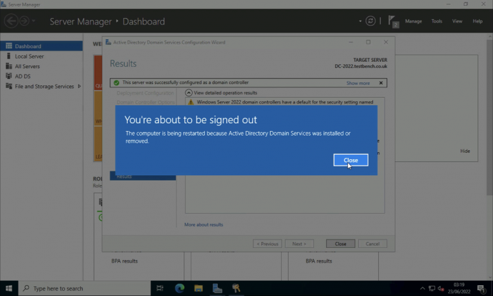This screenshot has width=493, height=296.
Task: Click Show more in success banner
Action: coord(358,83)
